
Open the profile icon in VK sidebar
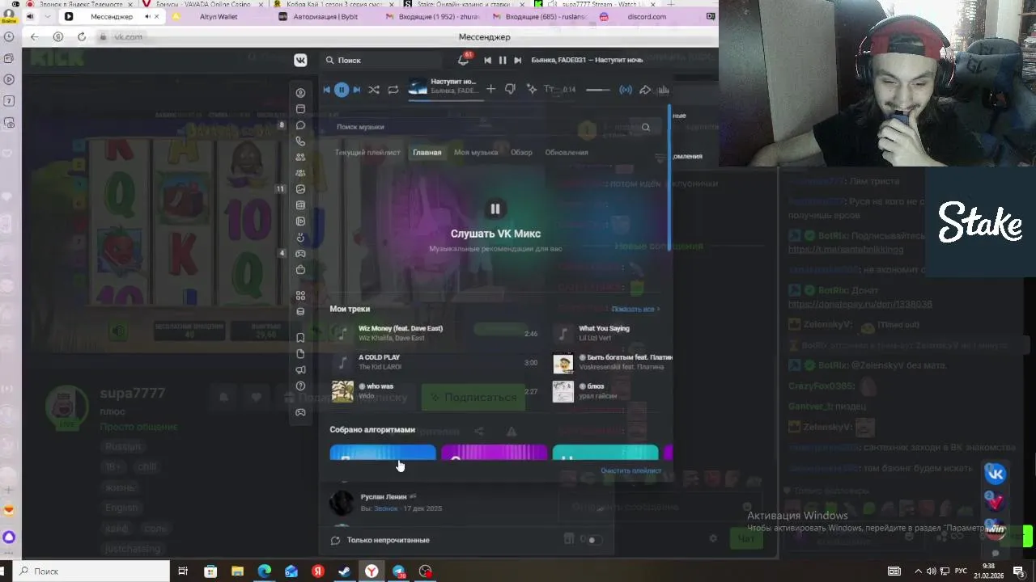click(300, 93)
